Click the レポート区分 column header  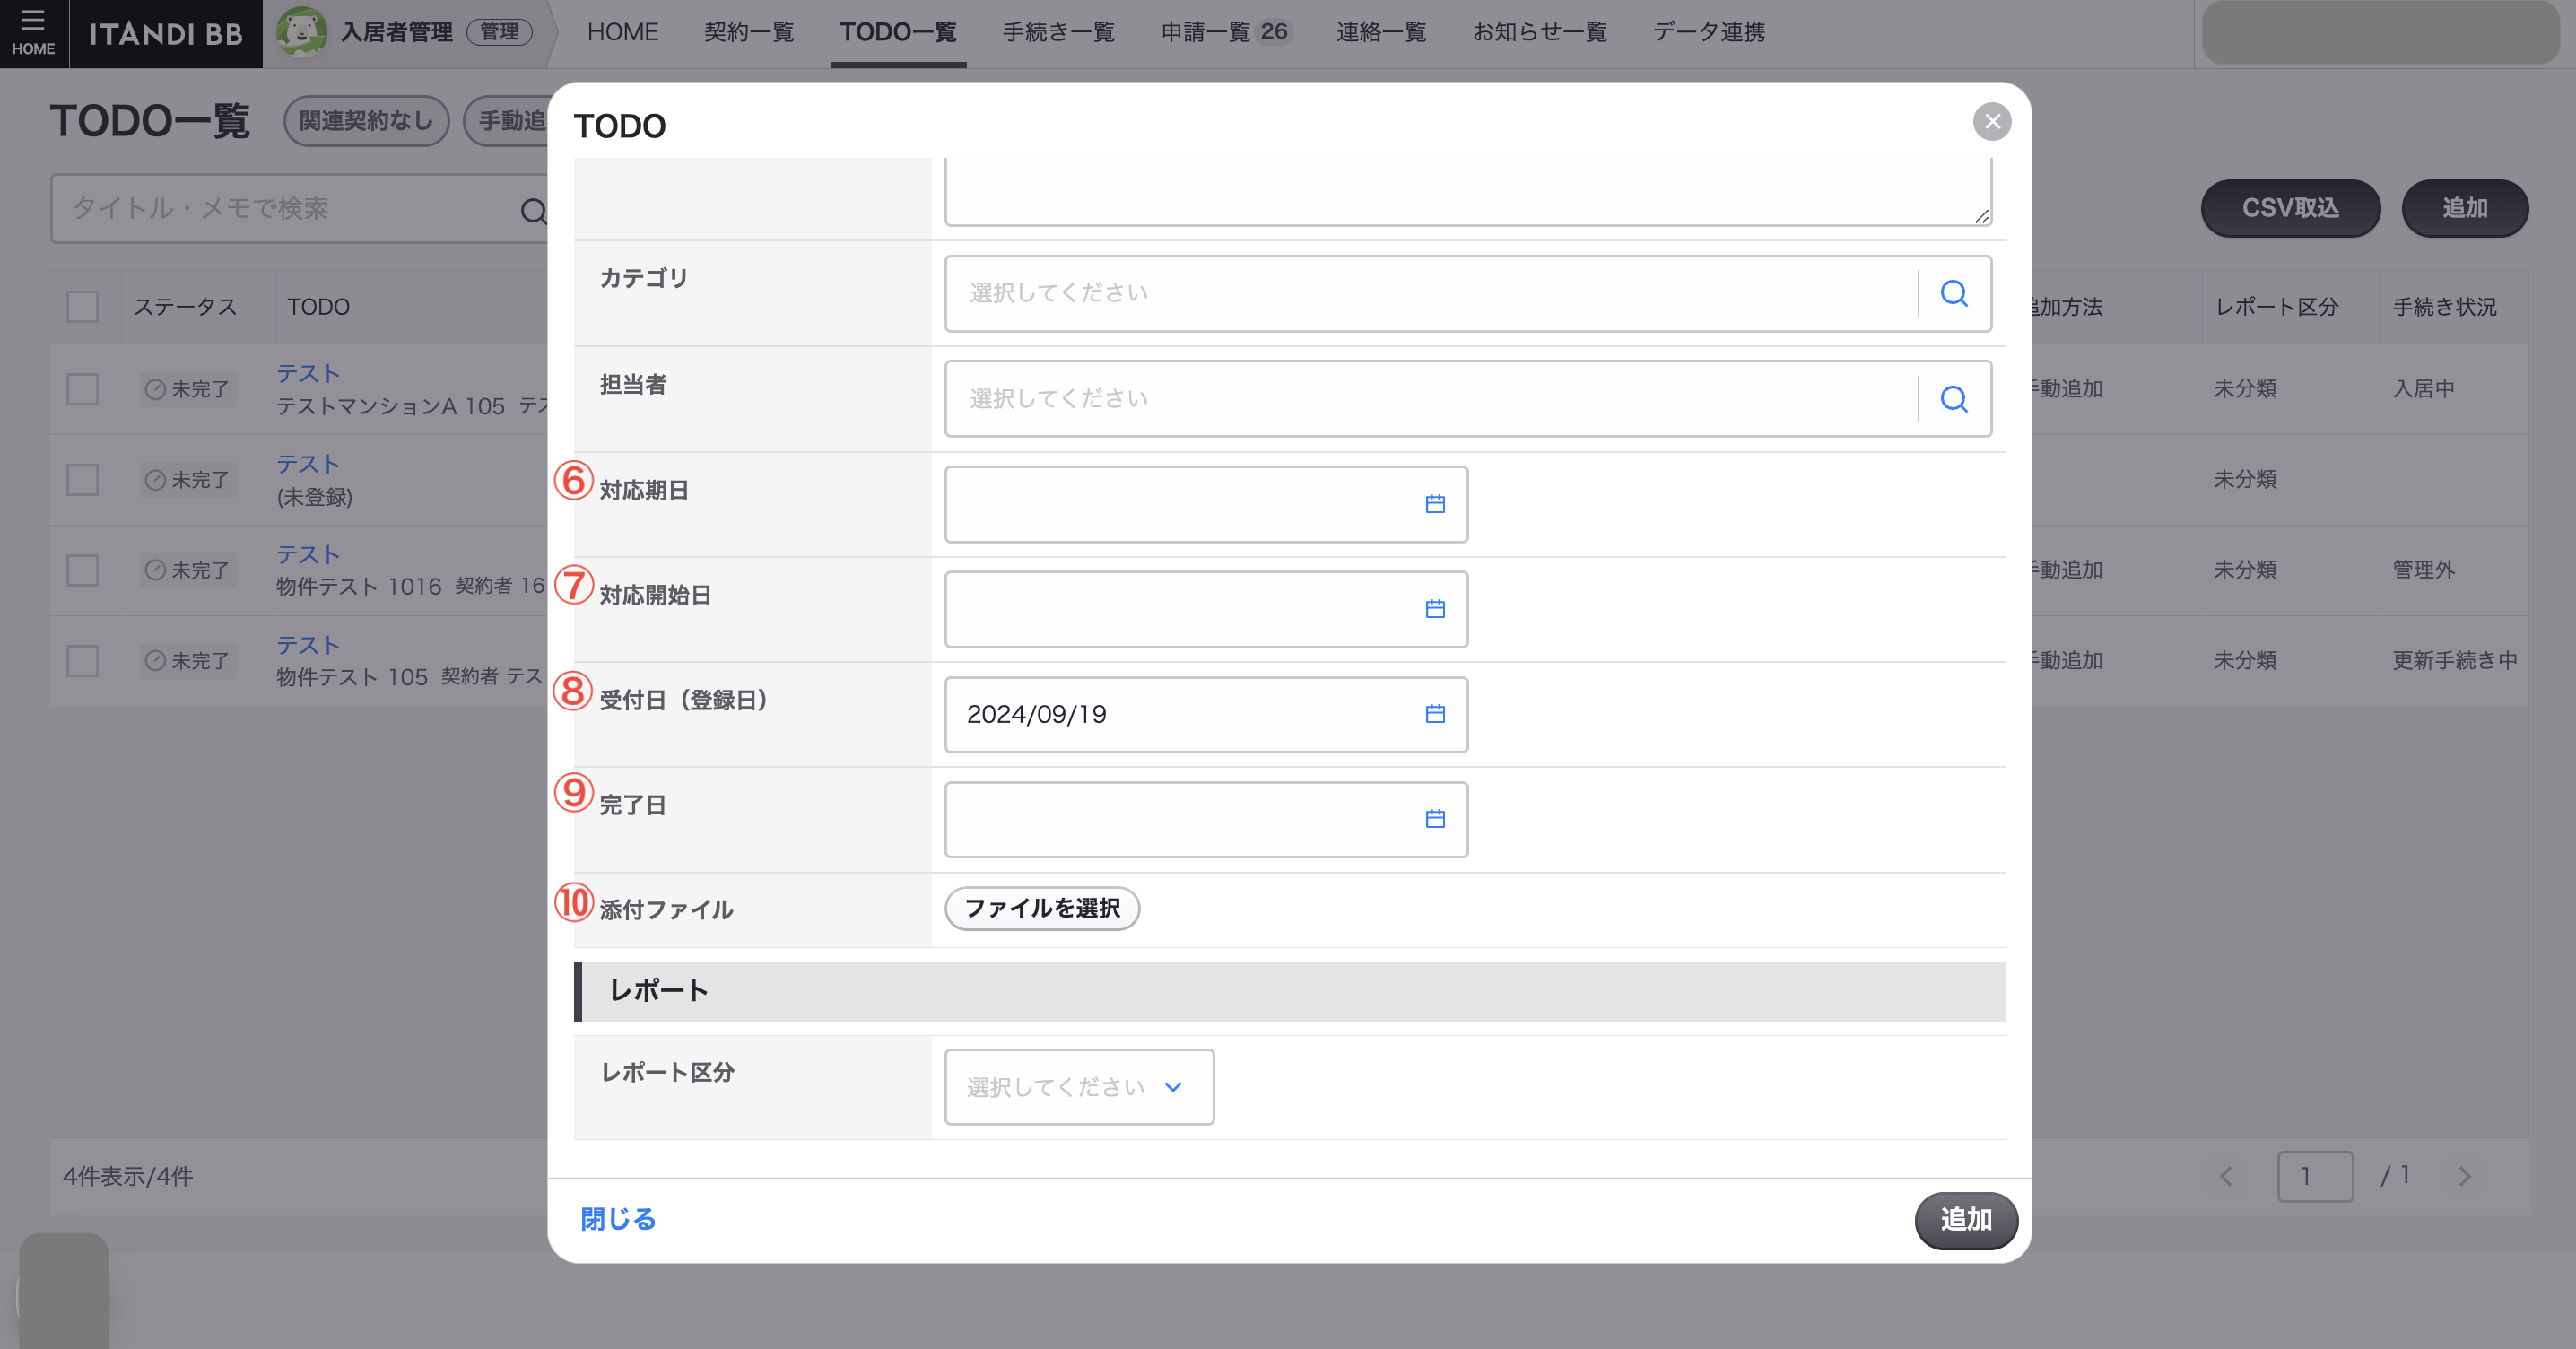click(2276, 307)
